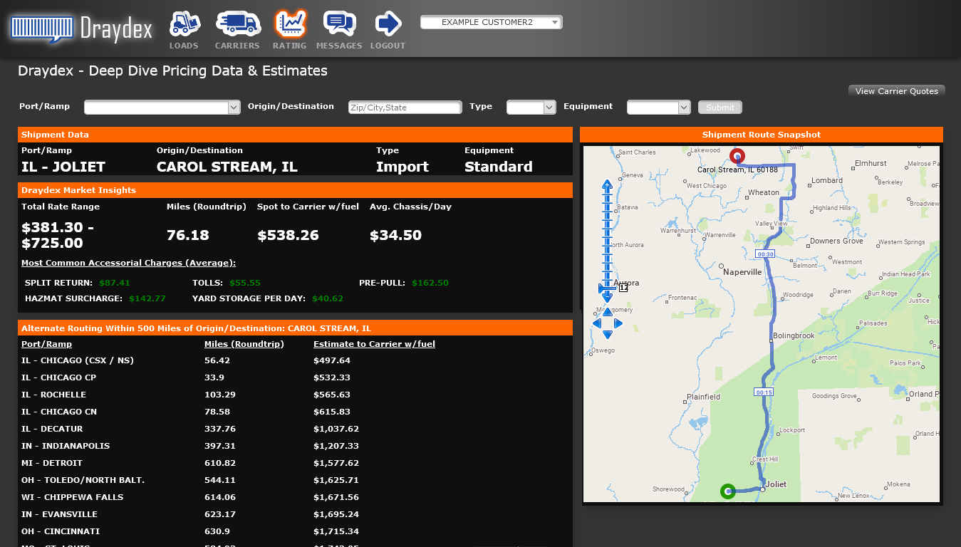Viewport: 961px width, 547px height.
Task: Select the IL - CHICAGO (CSX / NS) row
Action: click(x=295, y=360)
